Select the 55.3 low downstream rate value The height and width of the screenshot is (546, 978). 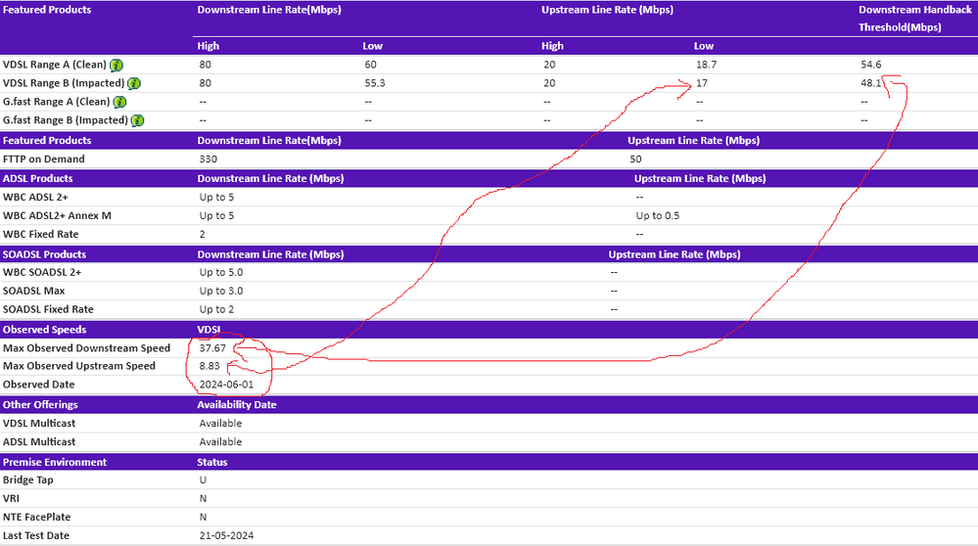tap(375, 83)
